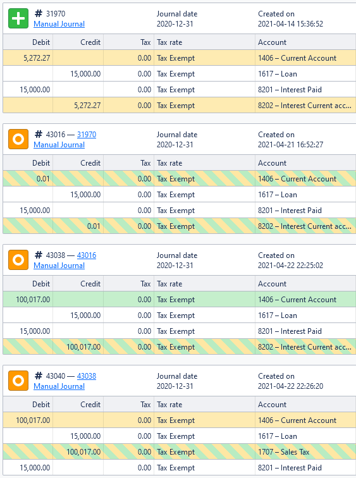Click the orange circle icon for journal 43040
Viewport: 356px width, 478px height.
point(18,381)
